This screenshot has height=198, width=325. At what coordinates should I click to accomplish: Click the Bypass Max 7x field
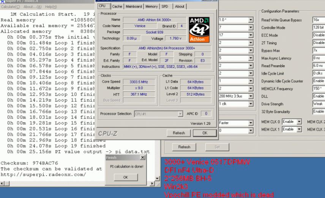319,50
